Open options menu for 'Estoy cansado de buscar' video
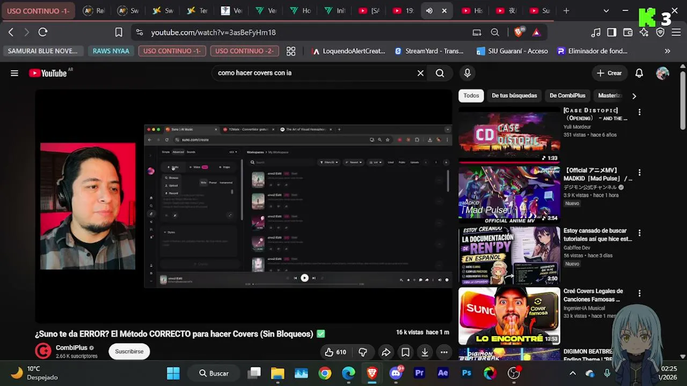 (x=639, y=233)
